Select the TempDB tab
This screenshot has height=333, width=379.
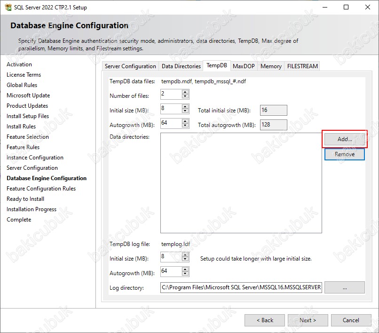point(217,65)
